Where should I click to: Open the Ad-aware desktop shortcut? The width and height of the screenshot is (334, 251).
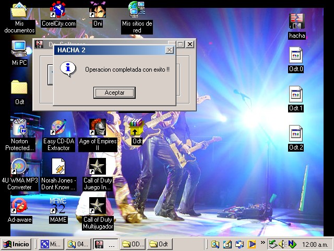pyautogui.click(x=19, y=206)
